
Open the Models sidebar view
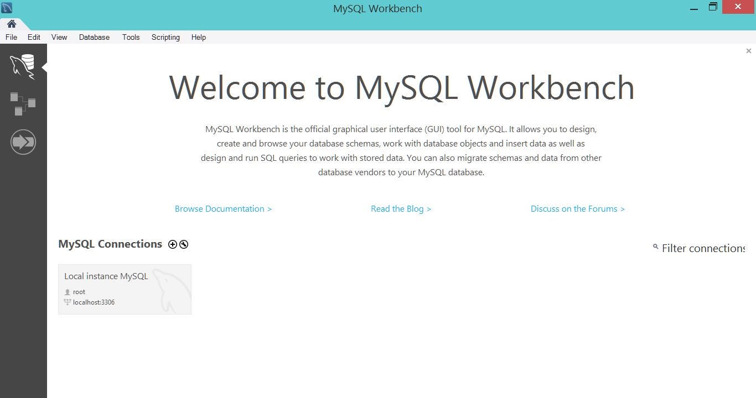23,104
